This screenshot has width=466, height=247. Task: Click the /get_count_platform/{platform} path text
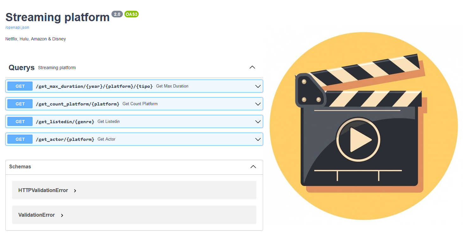tap(78, 104)
